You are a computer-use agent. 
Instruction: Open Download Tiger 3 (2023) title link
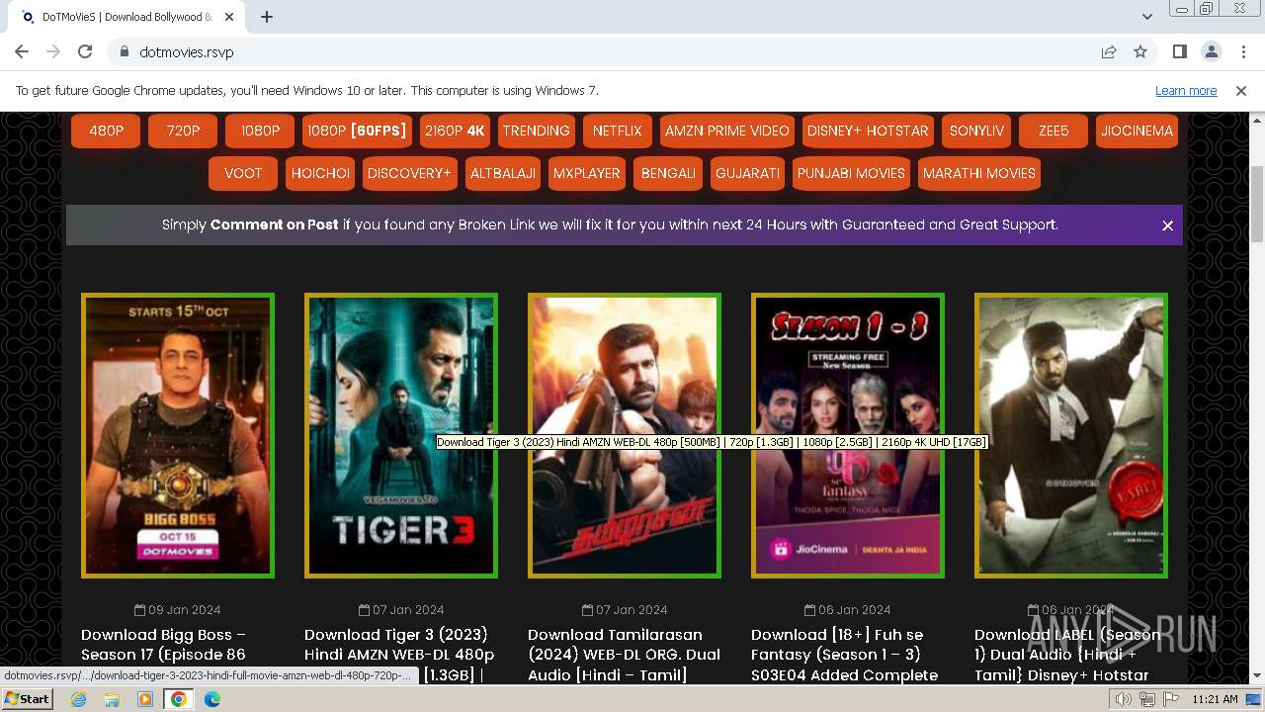click(x=399, y=654)
